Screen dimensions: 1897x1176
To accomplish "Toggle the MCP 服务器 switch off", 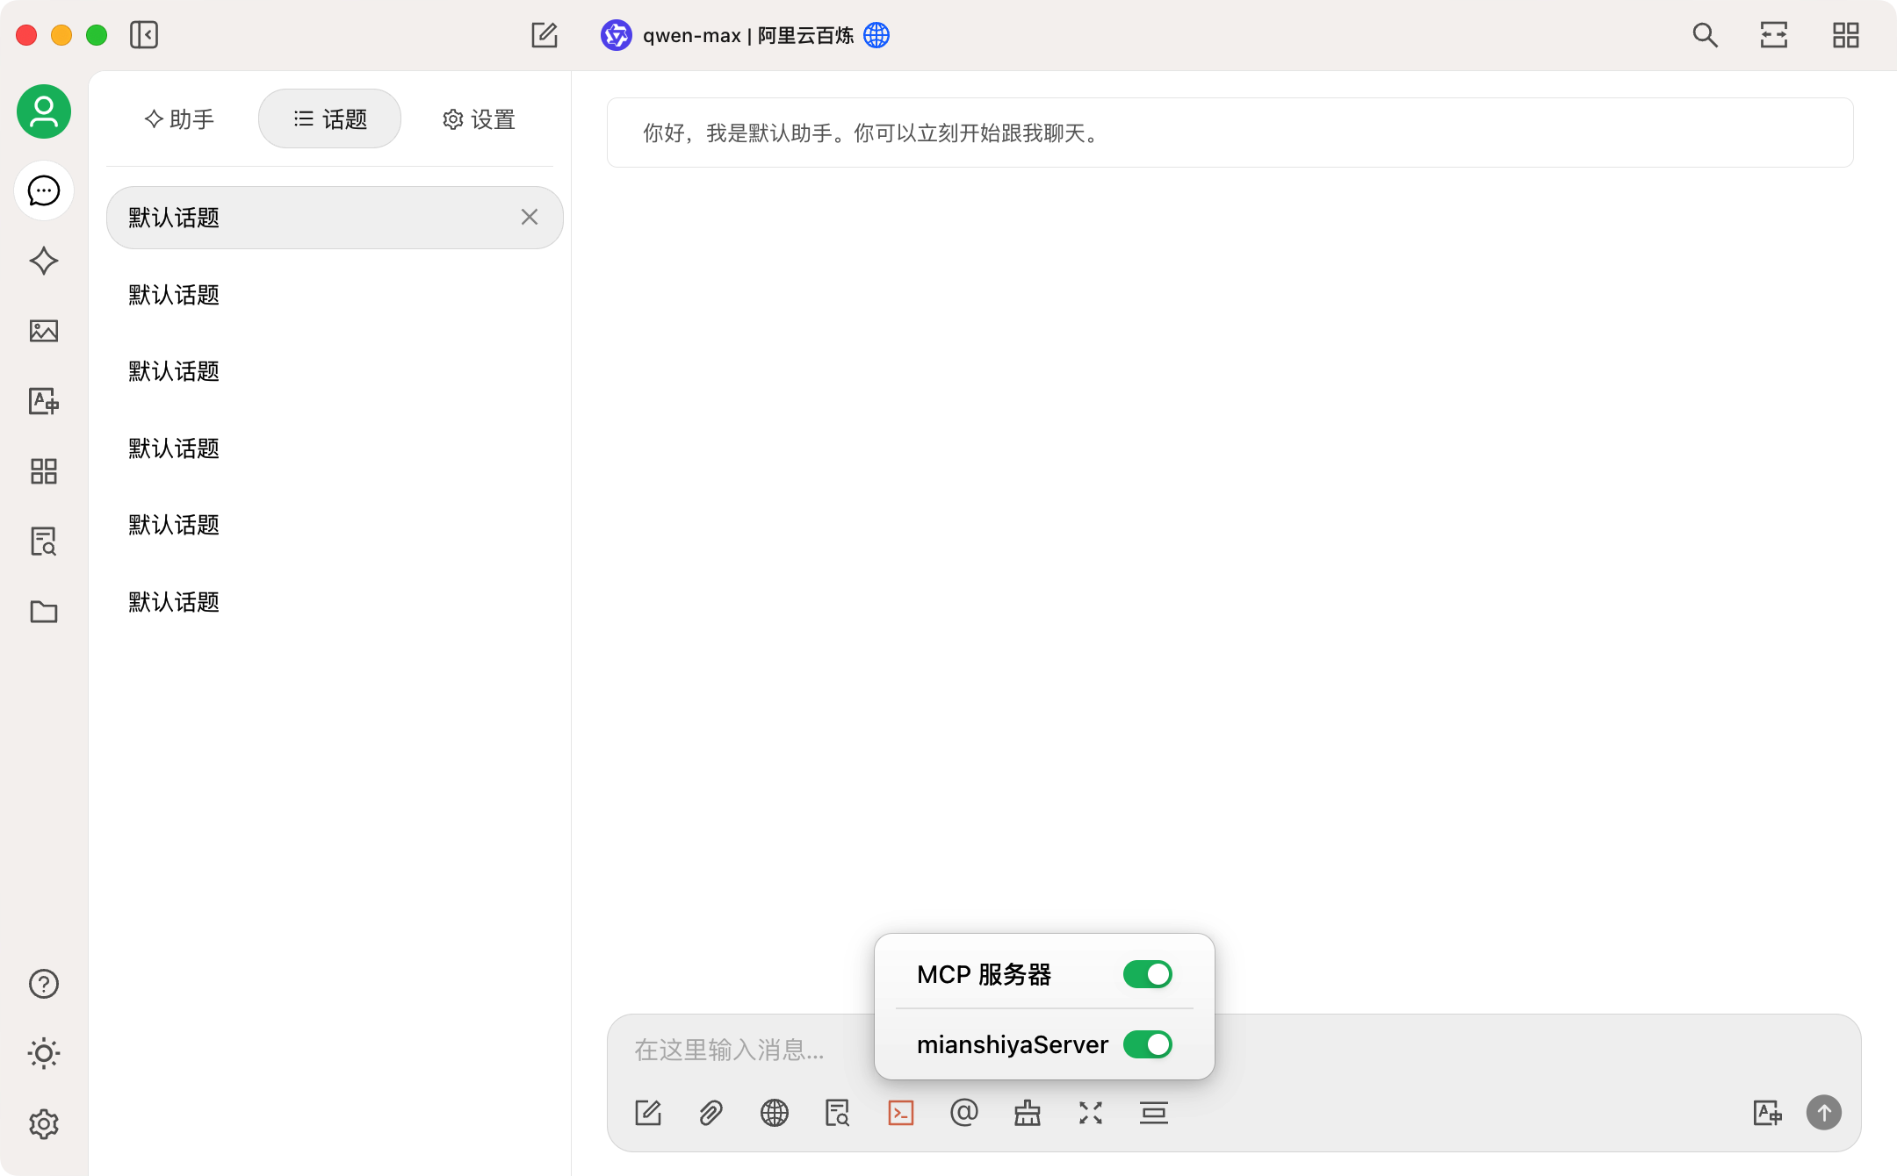I will pyautogui.click(x=1147, y=974).
